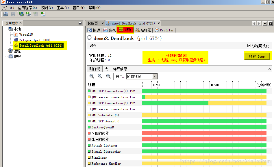Select the 表 subtab
This screenshot has width=274, height=167.
106,69
